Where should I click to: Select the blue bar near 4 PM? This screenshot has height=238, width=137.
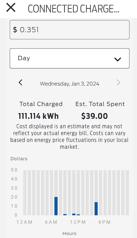point(96,208)
